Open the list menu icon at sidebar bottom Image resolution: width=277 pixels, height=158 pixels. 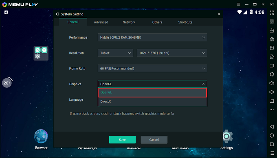click(272, 153)
